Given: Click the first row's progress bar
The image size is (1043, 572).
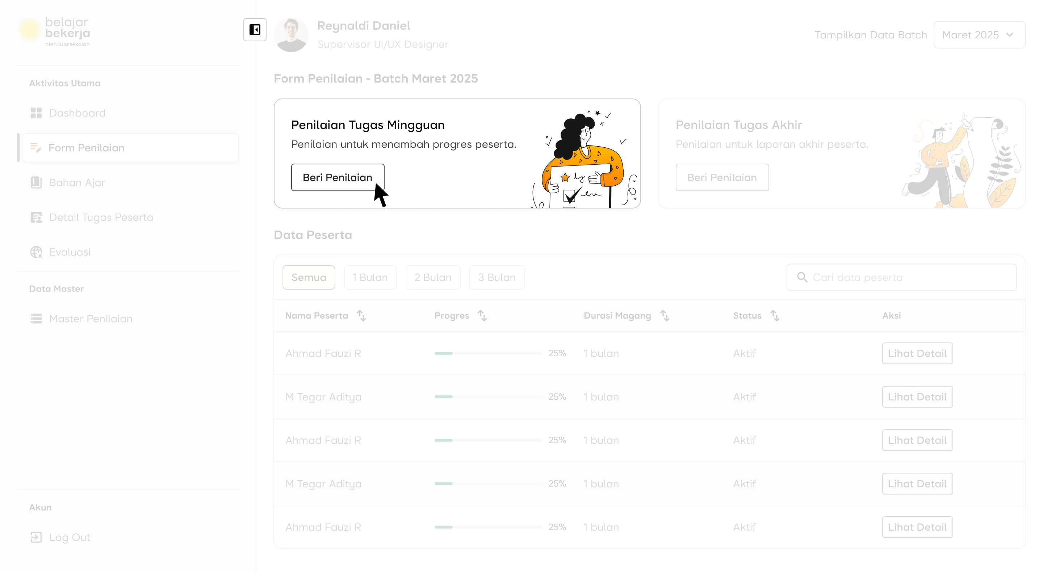Looking at the screenshot, I should [x=488, y=353].
